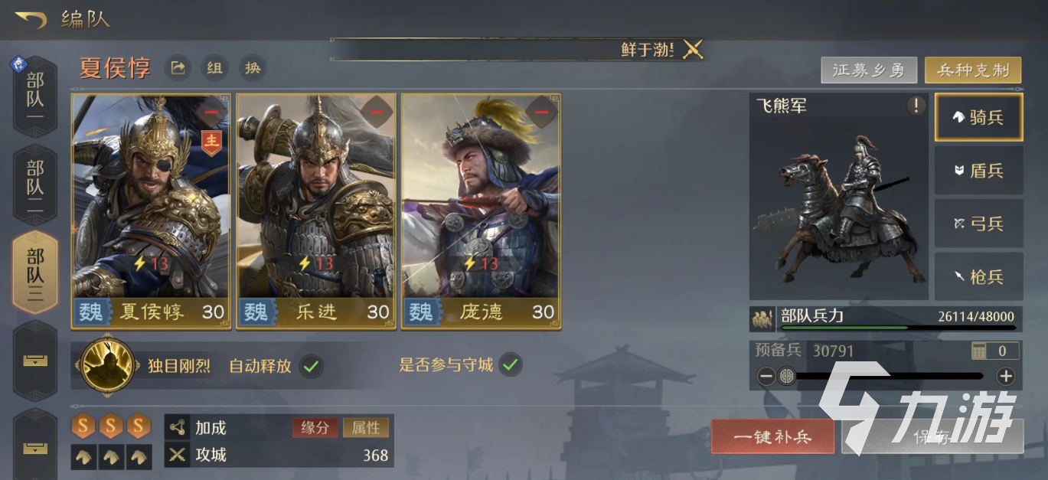Click the 缘分 bonus tab

coord(315,428)
